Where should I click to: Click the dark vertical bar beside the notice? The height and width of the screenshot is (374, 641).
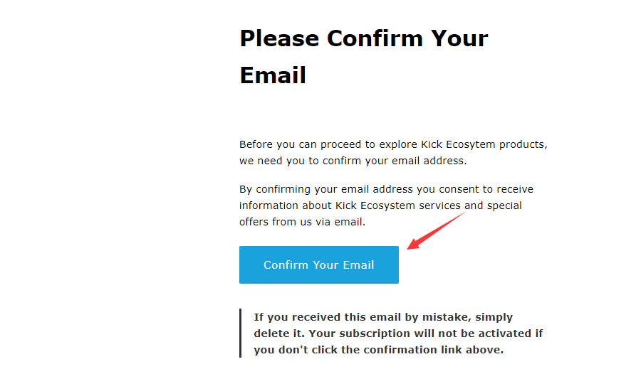point(241,333)
